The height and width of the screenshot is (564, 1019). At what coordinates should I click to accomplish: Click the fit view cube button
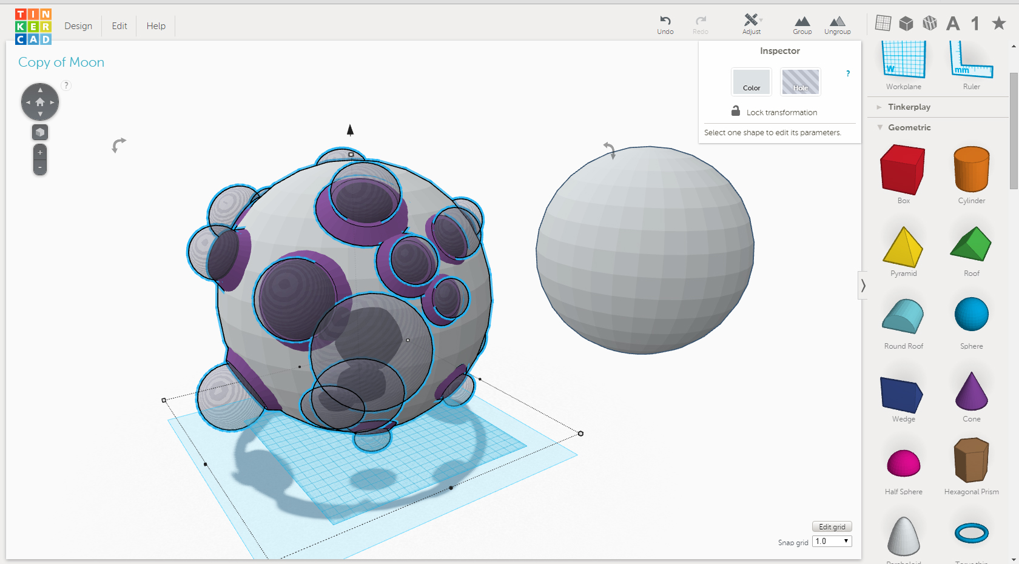(x=40, y=132)
